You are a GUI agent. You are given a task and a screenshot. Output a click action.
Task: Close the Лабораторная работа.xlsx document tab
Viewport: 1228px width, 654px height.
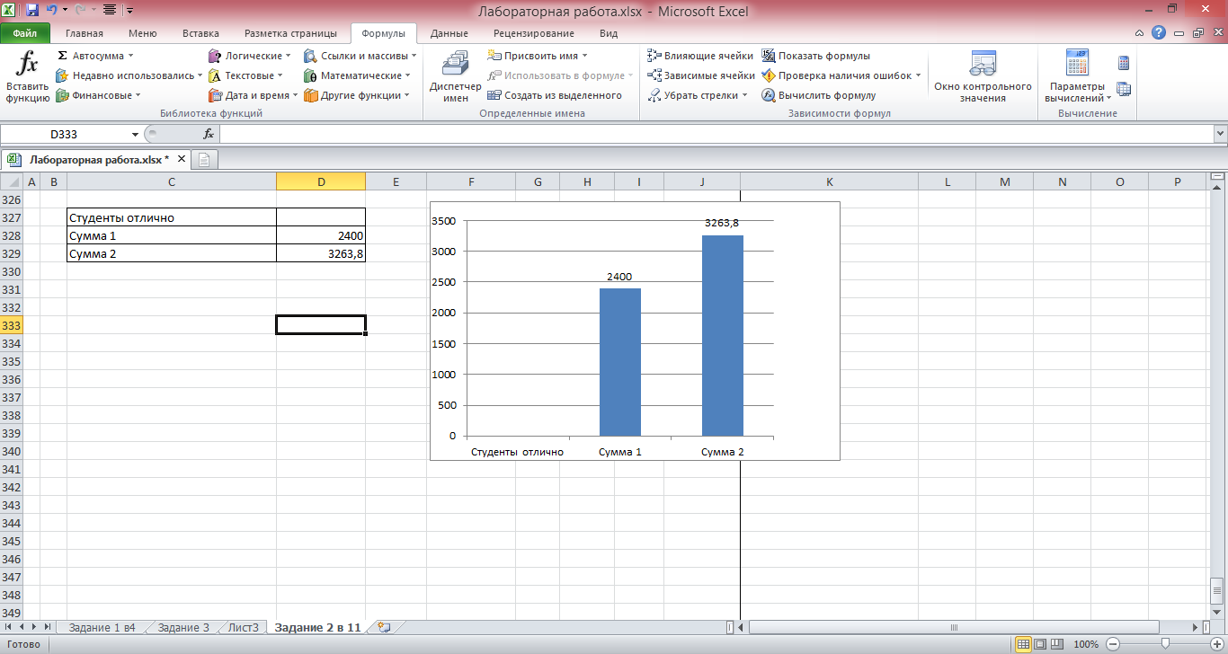coord(181,159)
